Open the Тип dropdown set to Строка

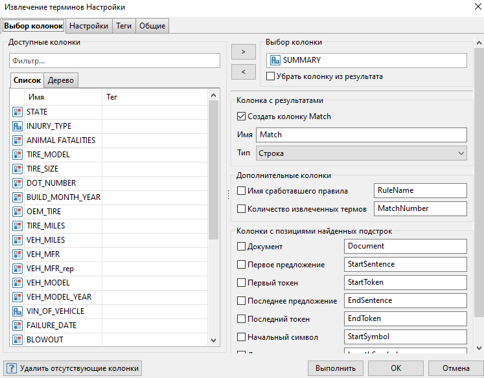[x=362, y=153]
